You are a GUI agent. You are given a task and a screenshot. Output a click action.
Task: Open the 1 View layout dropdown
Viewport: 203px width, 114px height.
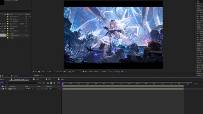tap(105, 71)
